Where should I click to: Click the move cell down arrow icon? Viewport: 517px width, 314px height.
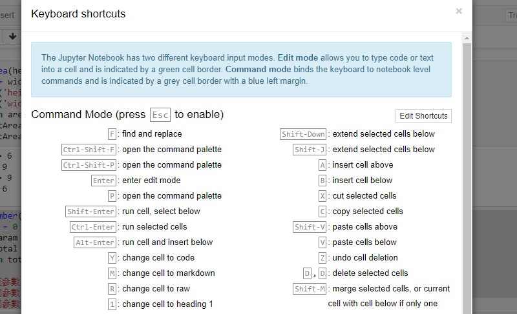12,36
